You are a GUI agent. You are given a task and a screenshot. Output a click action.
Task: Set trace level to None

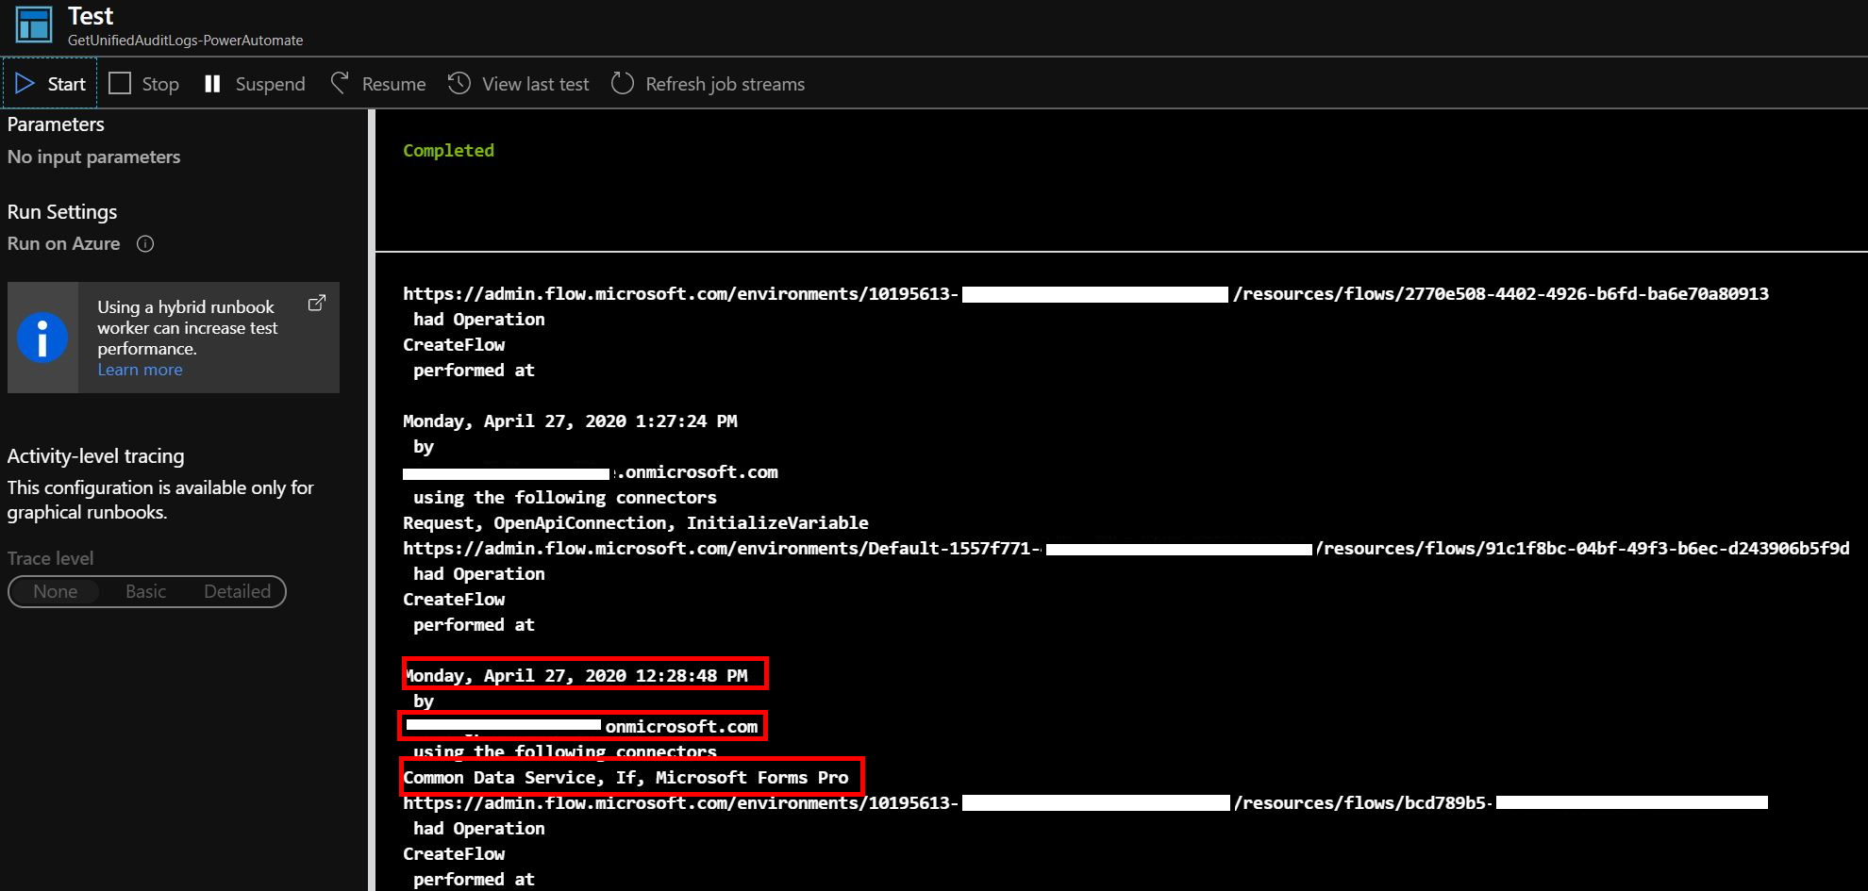coord(56,591)
